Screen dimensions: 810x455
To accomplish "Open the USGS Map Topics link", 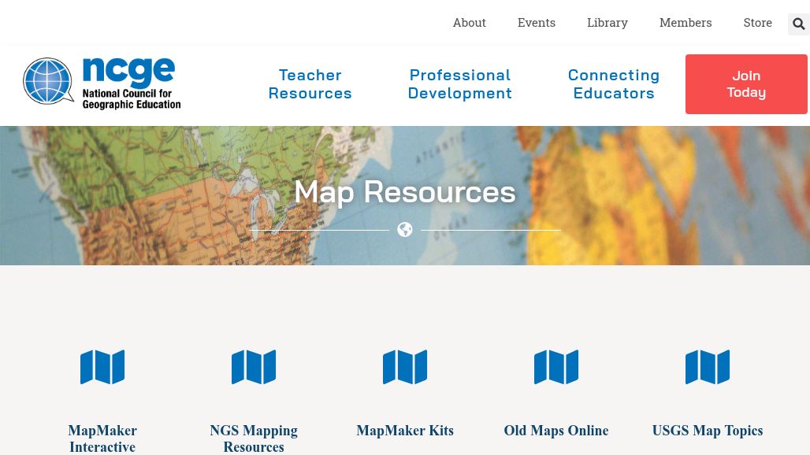I will click(708, 431).
